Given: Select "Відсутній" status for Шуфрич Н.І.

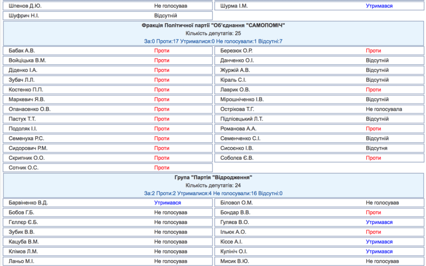Looking at the screenshot, I should pyautogui.click(x=165, y=16).
